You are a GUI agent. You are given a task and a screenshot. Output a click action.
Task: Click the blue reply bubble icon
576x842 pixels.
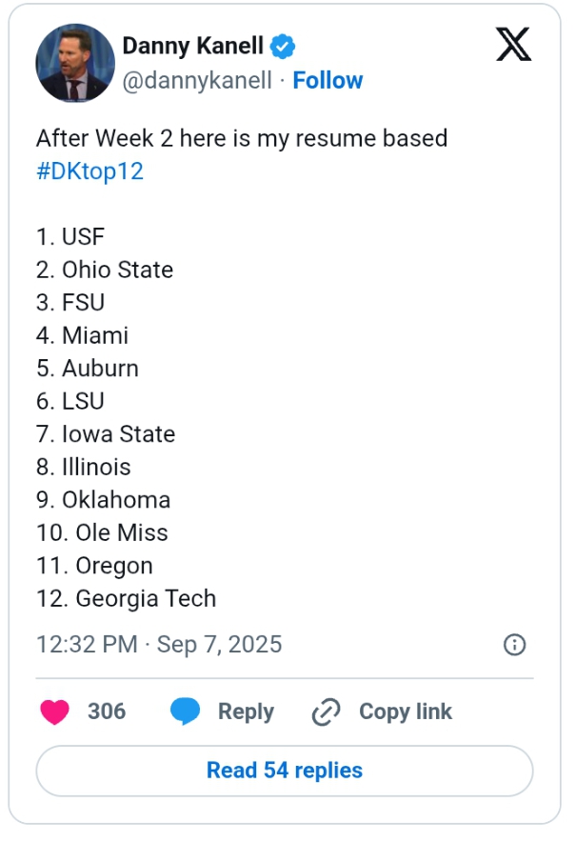click(186, 712)
